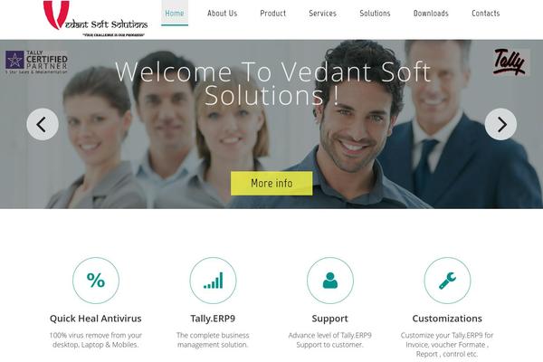The width and height of the screenshot is (543, 362).
Task: Open the About Us page
Action: point(223,14)
